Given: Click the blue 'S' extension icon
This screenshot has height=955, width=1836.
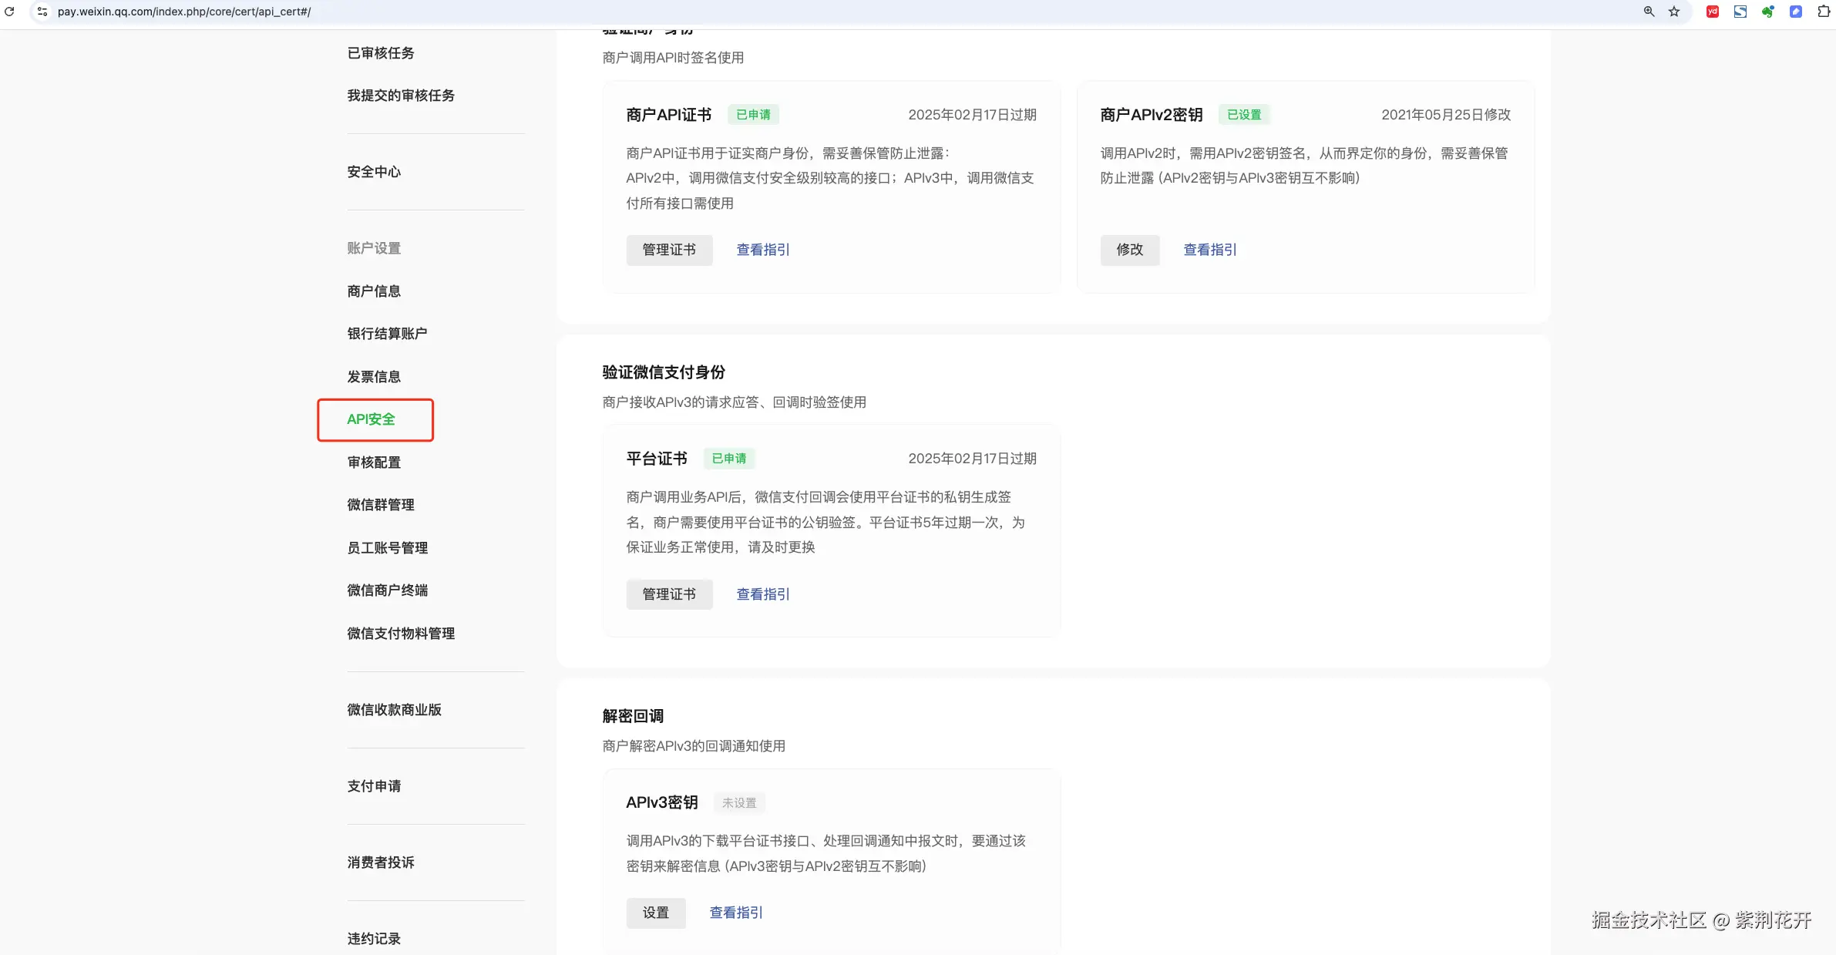Looking at the screenshot, I should pos(1740,12).
